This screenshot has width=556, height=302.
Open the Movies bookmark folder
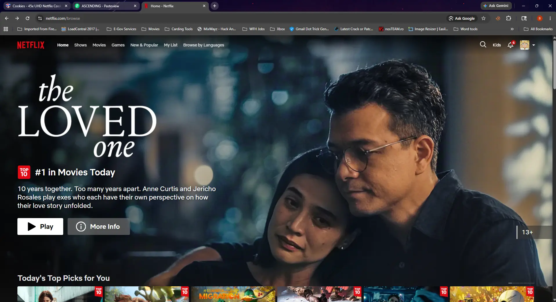click(151, 29)
